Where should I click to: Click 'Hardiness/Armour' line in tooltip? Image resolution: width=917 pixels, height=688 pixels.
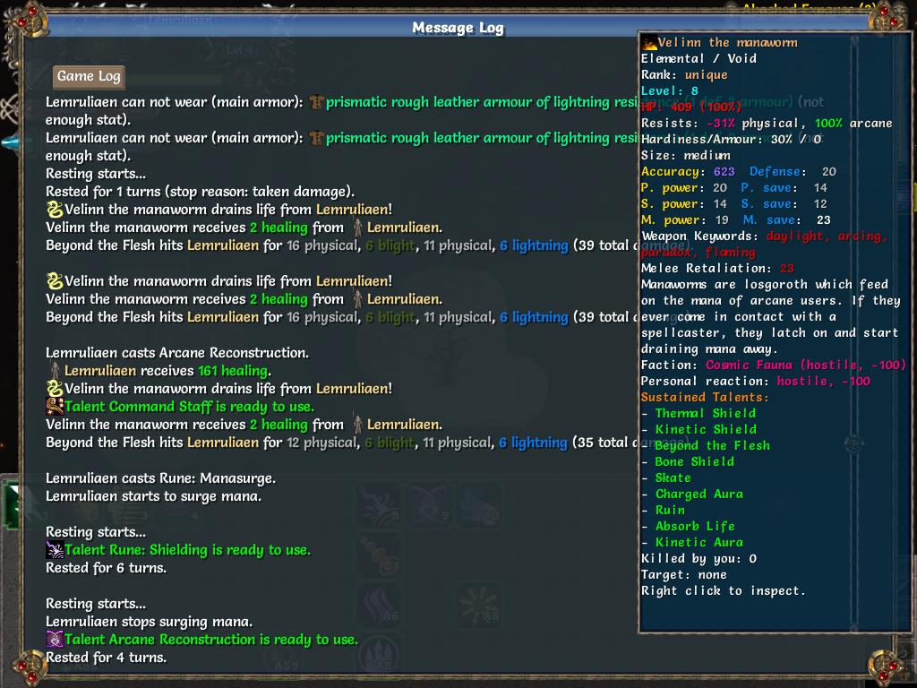pos(732,139)
